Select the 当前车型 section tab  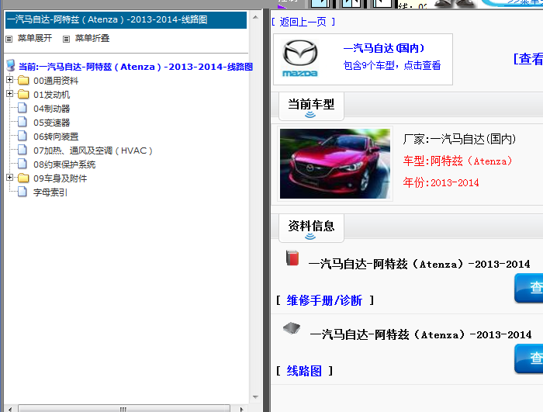[311, 106]
